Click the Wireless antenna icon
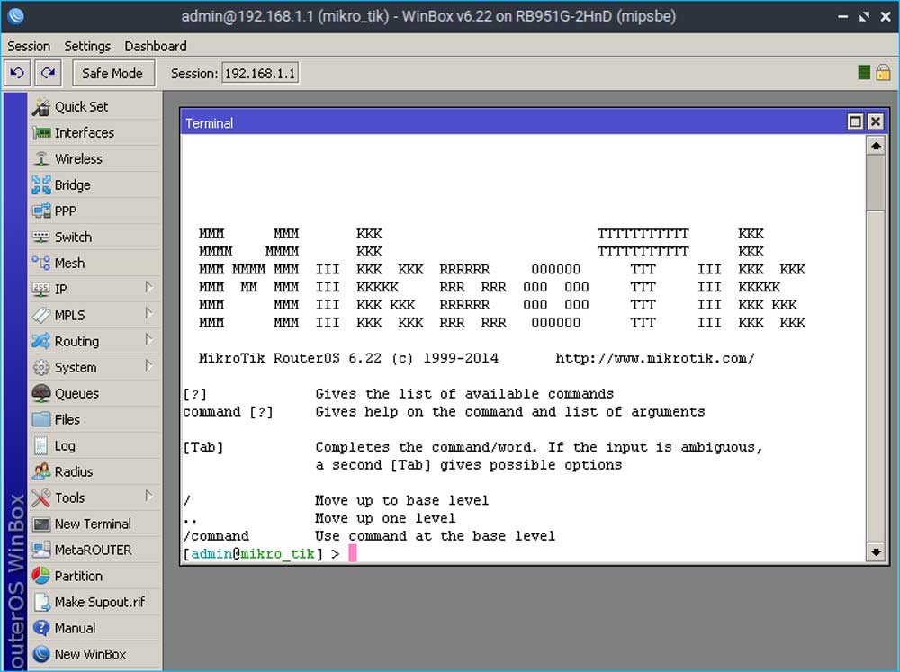The height and width of the screenshot is (672, 900). [x=41, y=159]
